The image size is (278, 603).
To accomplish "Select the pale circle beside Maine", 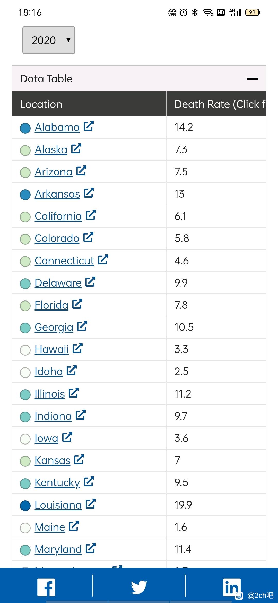I will coord(25,528).
